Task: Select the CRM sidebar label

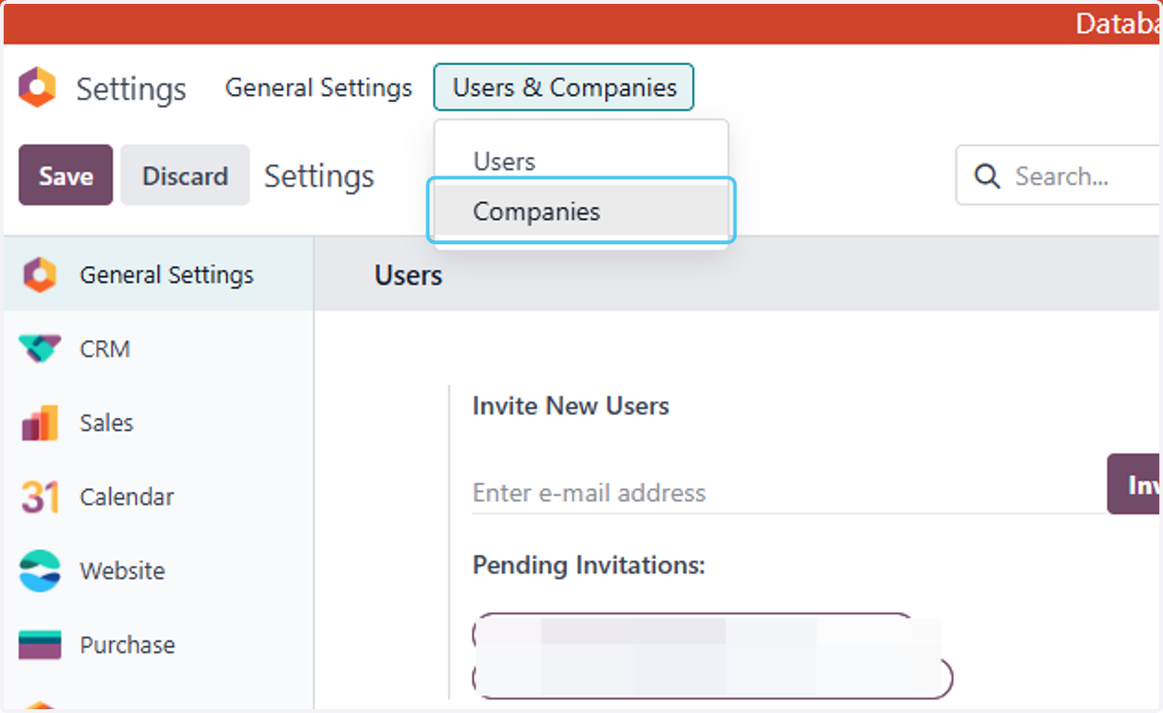Action: (x=105, y=349)
